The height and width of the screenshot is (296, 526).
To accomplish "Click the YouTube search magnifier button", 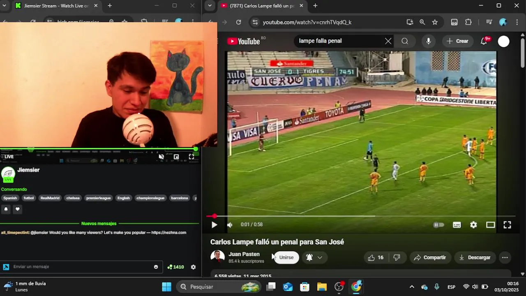I will (x=405, y=41).
